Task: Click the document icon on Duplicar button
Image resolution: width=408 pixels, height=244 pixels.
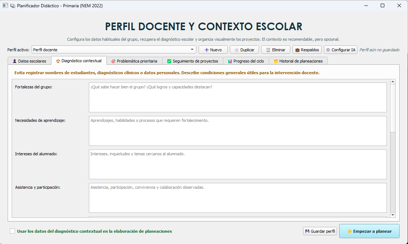Action: pyautogui.click(x=236, y=50)
